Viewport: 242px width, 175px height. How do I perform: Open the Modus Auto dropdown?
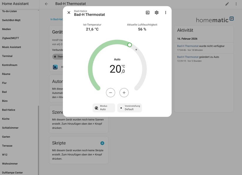point(104,108)
